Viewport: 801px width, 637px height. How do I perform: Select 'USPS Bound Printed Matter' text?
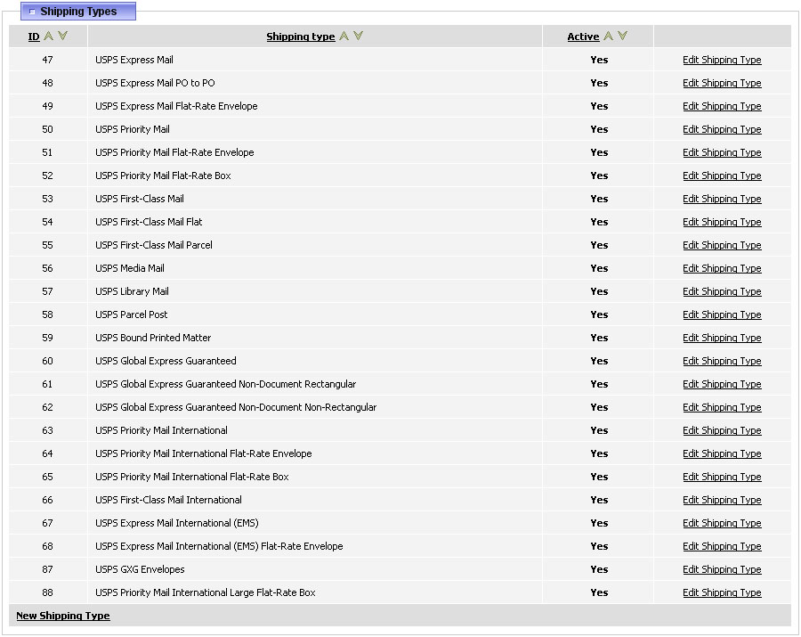(x=153, y=338)
